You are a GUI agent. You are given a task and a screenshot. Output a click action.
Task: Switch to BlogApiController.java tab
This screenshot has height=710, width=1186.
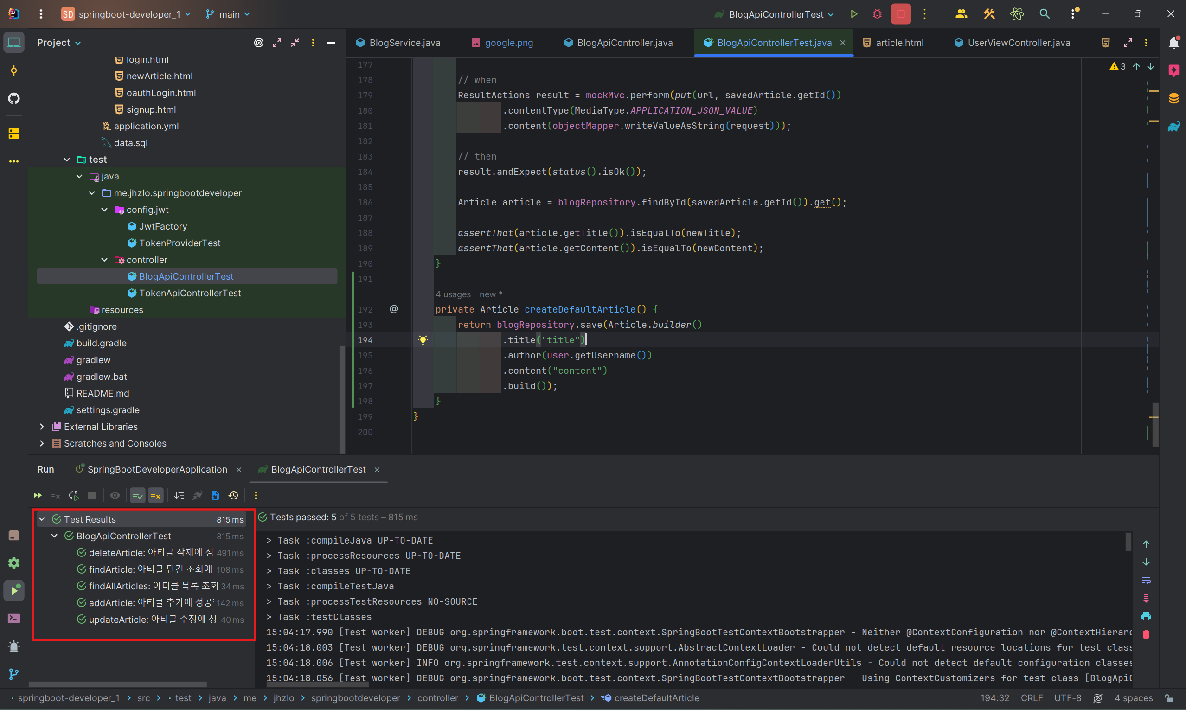(x=624, y=43)
